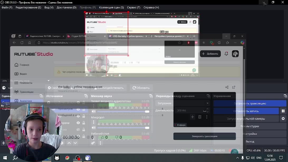This screenshot has height=162, width=288.
Task: Click the Выход button
Action: coord(250,141)
